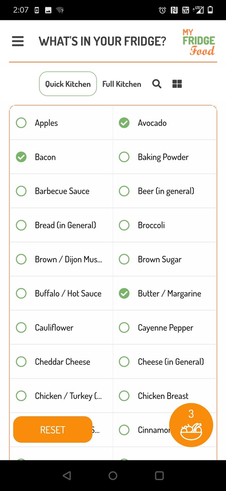This screenshot has height=491, width=226.
Task: Check the Apples ingredient
Action: pyautogui.click(x=21, y=123)
